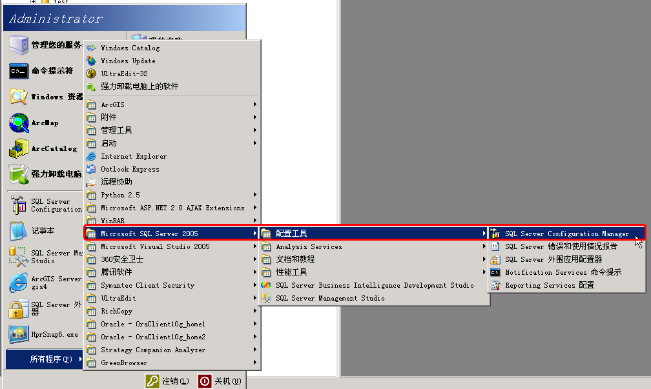Launch SQL Server Management Studio from submenu
Viewport: 651px width, 389px height.
coord(374,298)
